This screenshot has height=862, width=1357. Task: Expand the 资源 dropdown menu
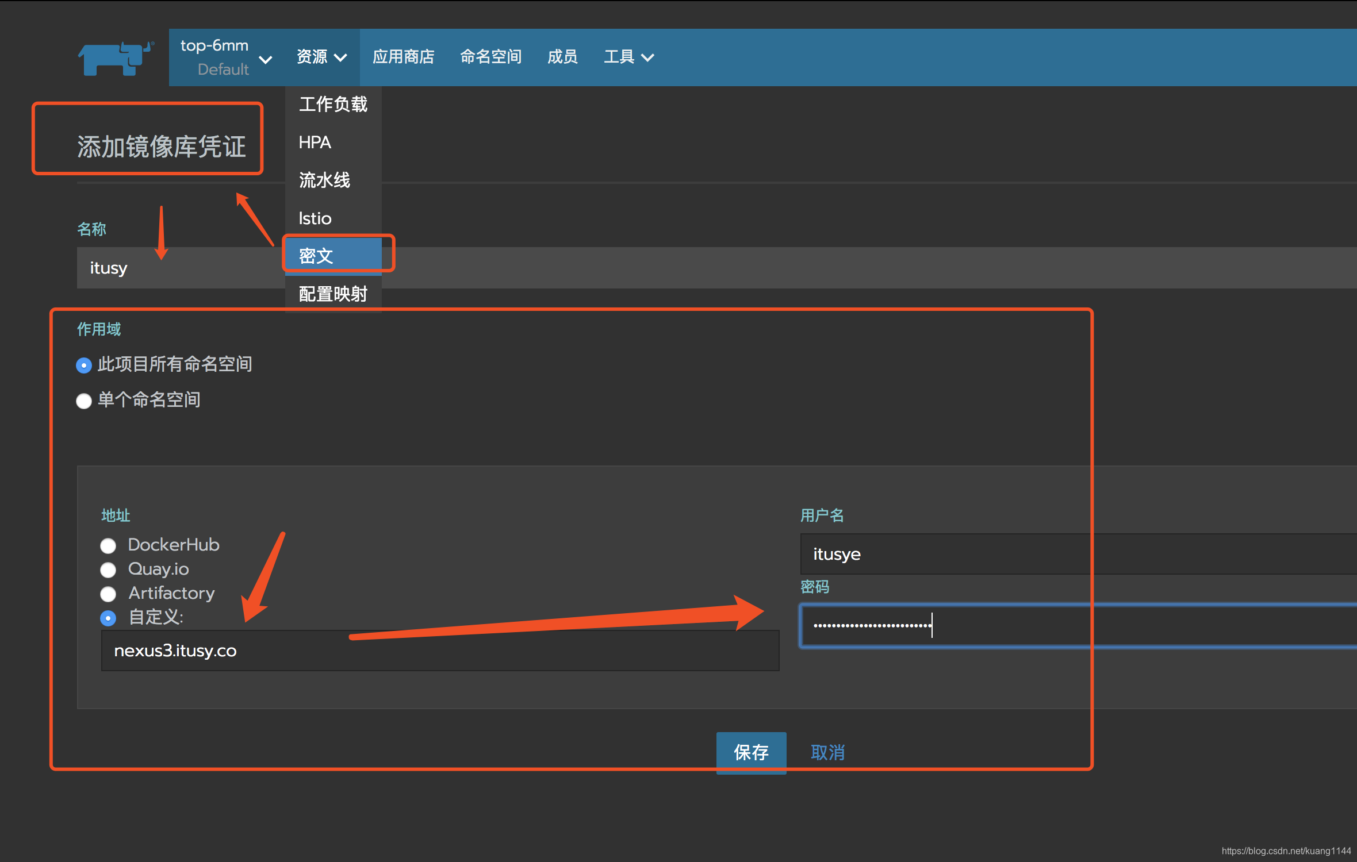(322, 57)
